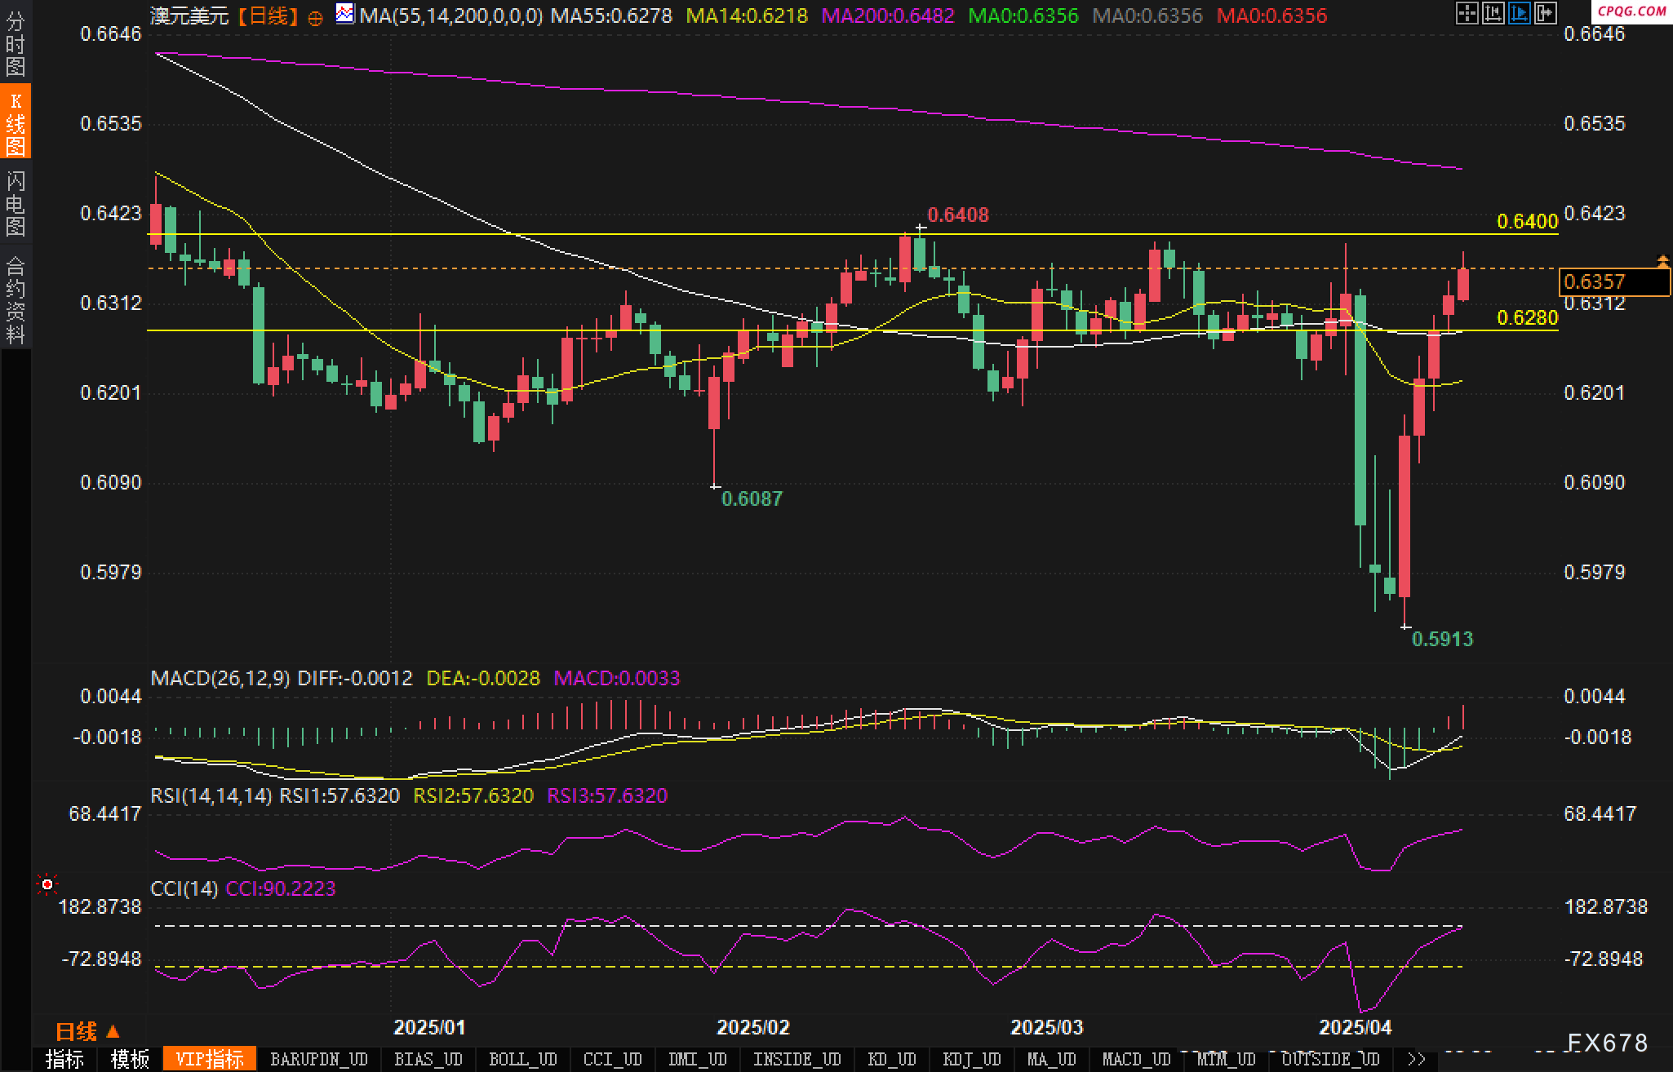Click the red MA0:0.6356 value

coord(1271,16)
